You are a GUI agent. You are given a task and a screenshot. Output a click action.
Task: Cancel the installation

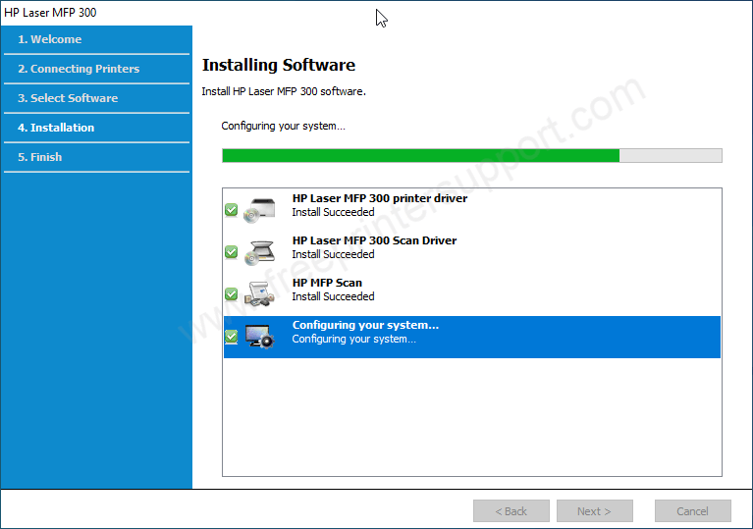692,511
